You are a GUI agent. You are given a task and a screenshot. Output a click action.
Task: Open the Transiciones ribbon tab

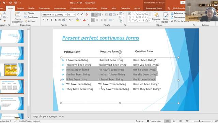(44, 8)
